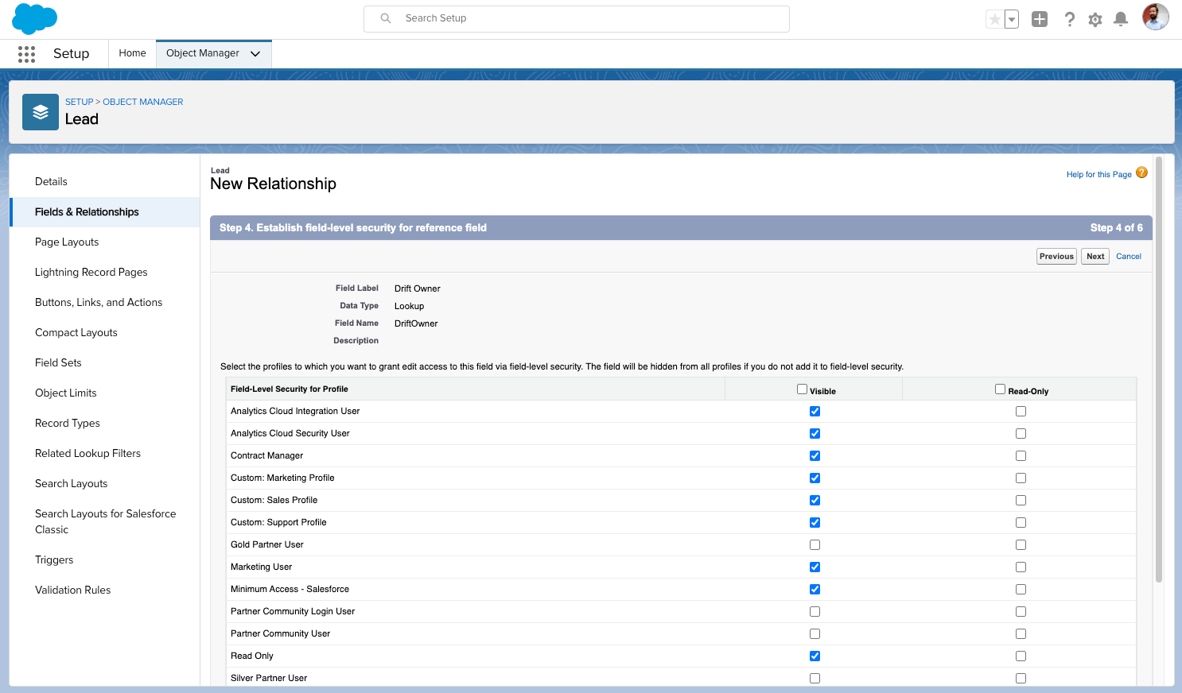The width and height of the screenshot is (1182, 693).
Task: Toggle the Visible header select-all checkbox
Action: coord(802,389)
